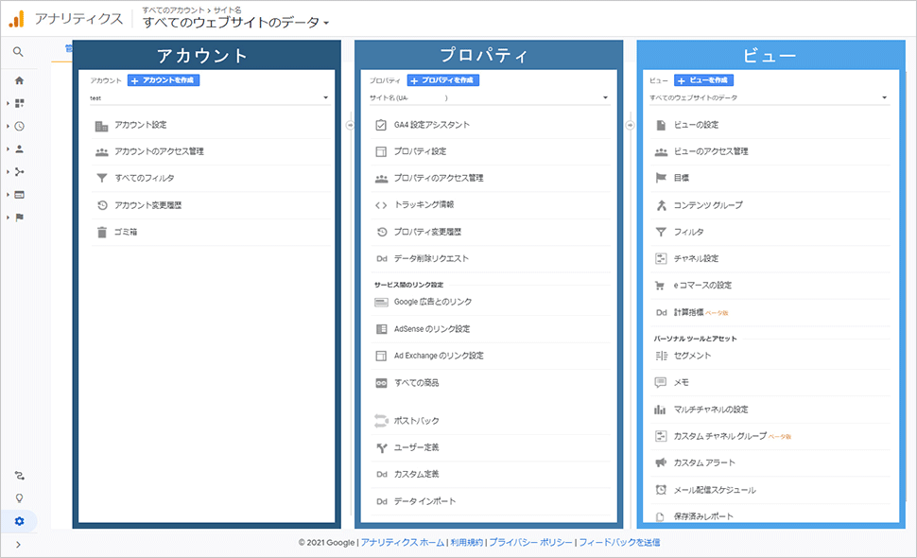Click code brackets icon for トラッキング情報
Screen dimensions: 917x558
coord(381,204)
